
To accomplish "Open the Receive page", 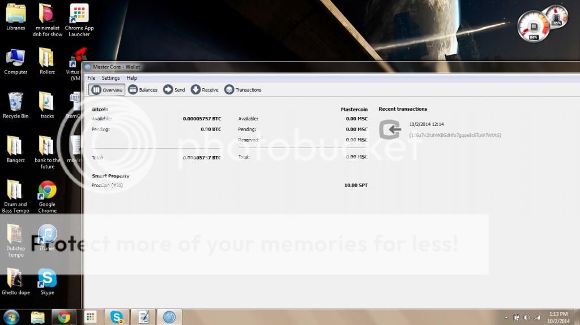I will 204,90.
